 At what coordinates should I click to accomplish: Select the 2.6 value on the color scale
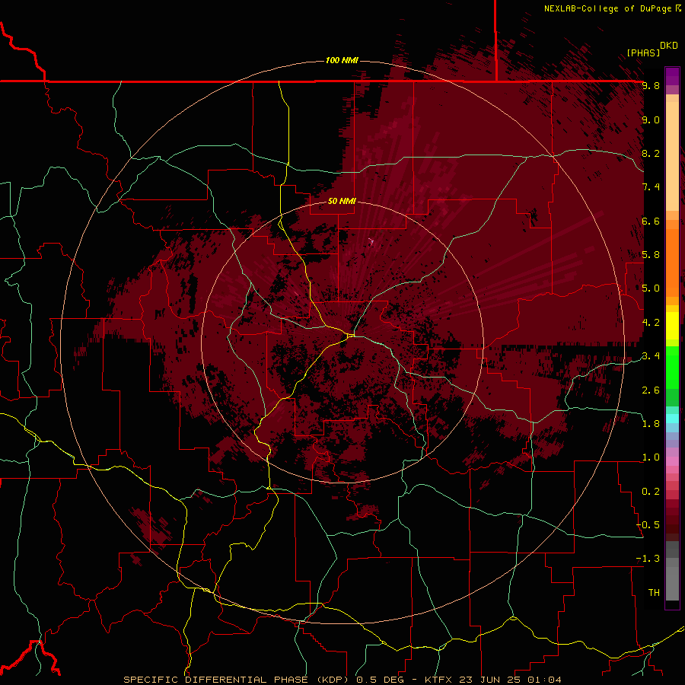pyautogui.click(x=651, y=390)
